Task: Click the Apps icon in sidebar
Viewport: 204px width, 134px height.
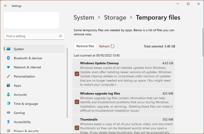Action: [x=9, y=85]
